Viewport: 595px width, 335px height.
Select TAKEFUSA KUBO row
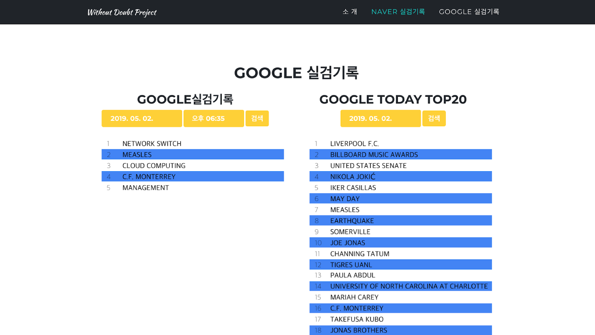pyautogui.click(x=401, y=319)
